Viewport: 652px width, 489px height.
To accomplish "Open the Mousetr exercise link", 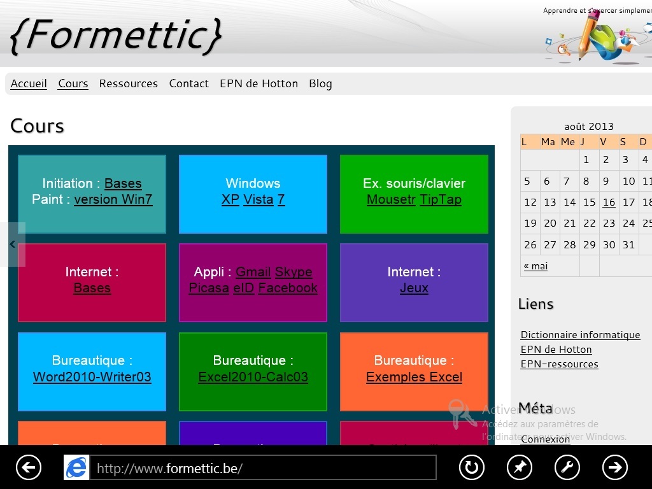I will (392, 199).
